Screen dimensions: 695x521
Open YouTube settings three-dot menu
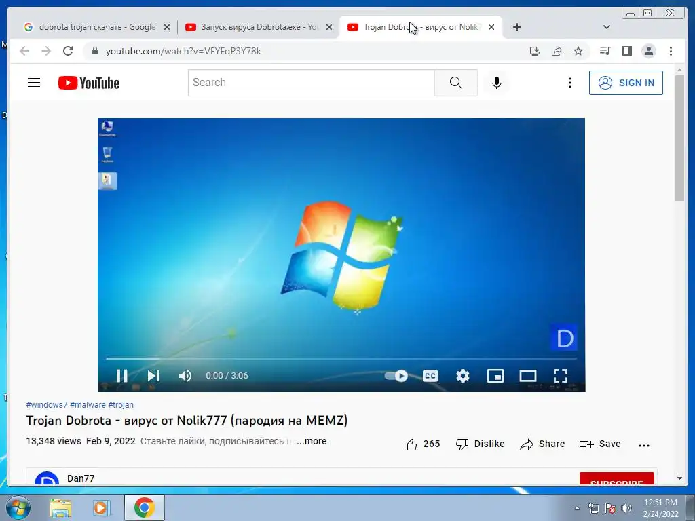pyautogui.click(x=570, y=83)
